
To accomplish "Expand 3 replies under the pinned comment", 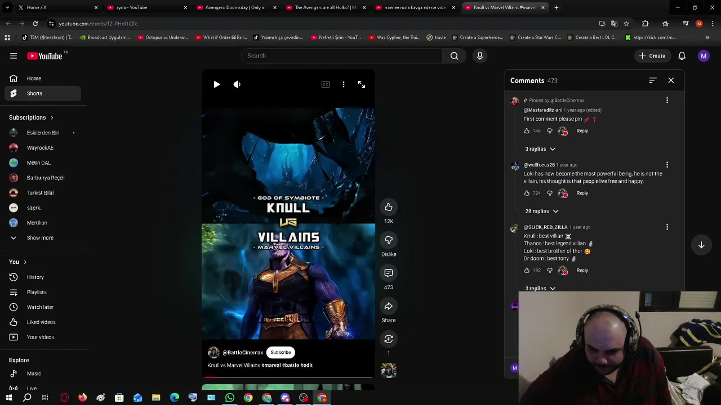I will [540, 149].
